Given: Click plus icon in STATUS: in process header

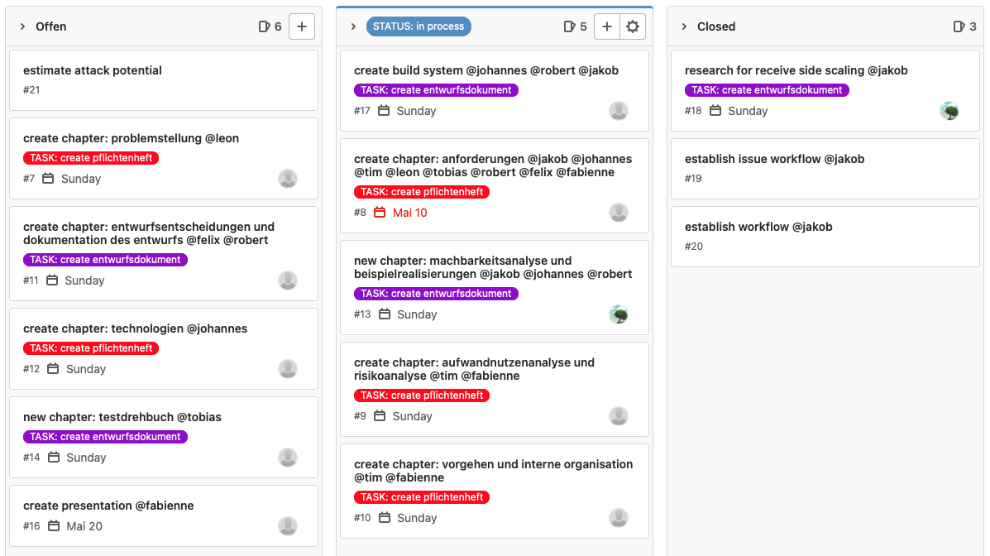Looking at the screenshot, I should coord(606,26).
